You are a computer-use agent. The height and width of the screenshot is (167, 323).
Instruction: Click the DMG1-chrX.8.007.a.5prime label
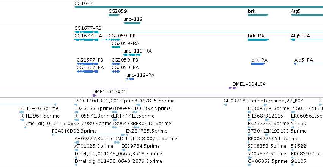pyautogui.click(x=146, y=139)
